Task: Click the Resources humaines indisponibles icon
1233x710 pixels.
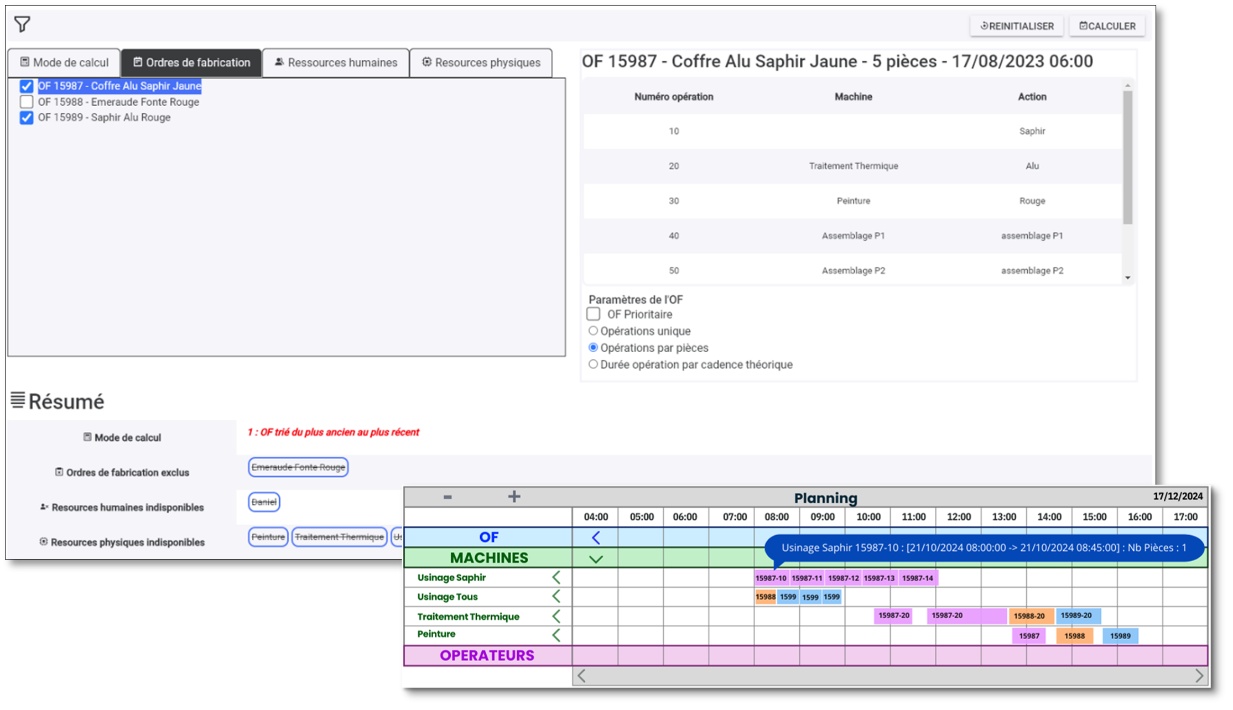Action: coord(44,507)
